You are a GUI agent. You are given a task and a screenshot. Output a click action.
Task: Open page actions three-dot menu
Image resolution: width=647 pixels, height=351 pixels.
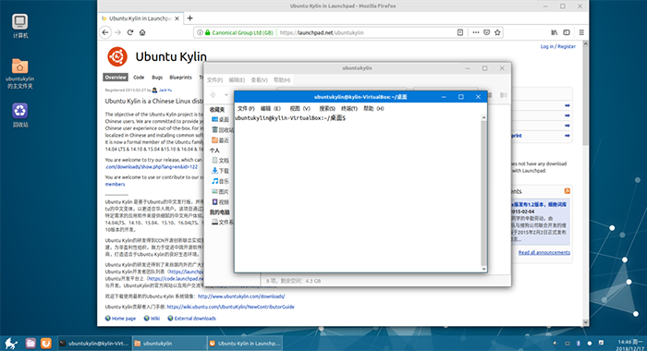tap(476, 32)
